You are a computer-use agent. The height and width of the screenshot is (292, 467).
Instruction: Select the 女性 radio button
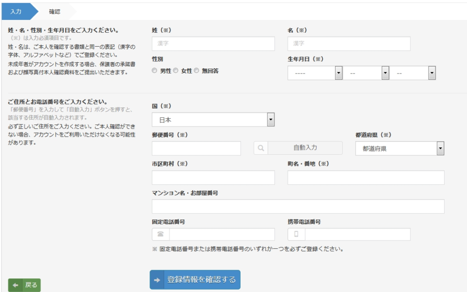coord(176,71)
